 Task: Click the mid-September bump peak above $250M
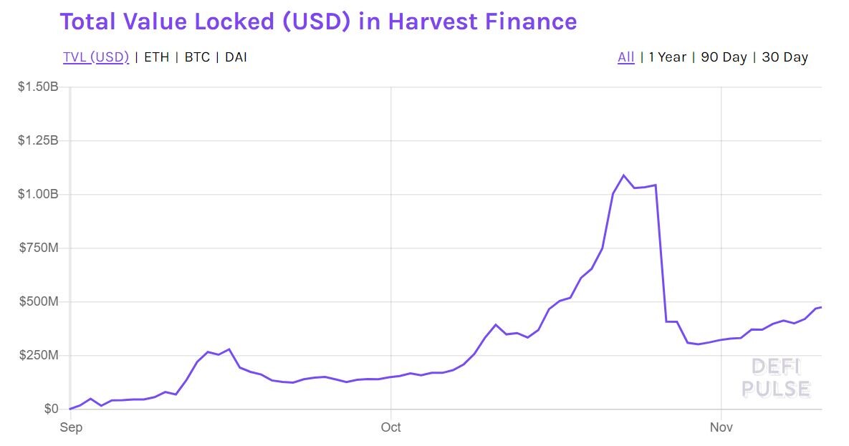tap(229, 349)
